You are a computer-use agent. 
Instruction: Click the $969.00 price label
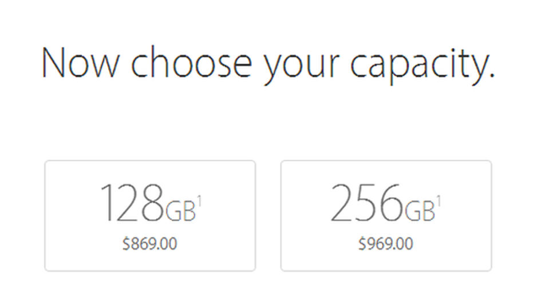(386, 244)
